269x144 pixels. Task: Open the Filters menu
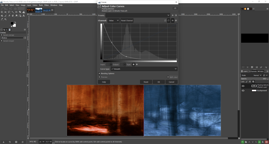[46, 5]
